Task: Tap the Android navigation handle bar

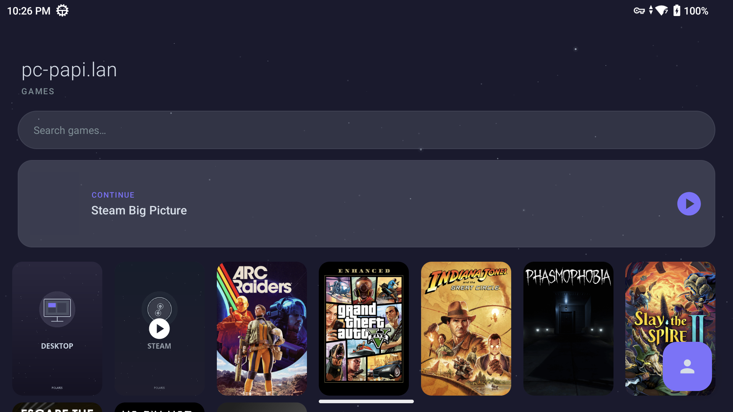Action: (x=366, y=401)
